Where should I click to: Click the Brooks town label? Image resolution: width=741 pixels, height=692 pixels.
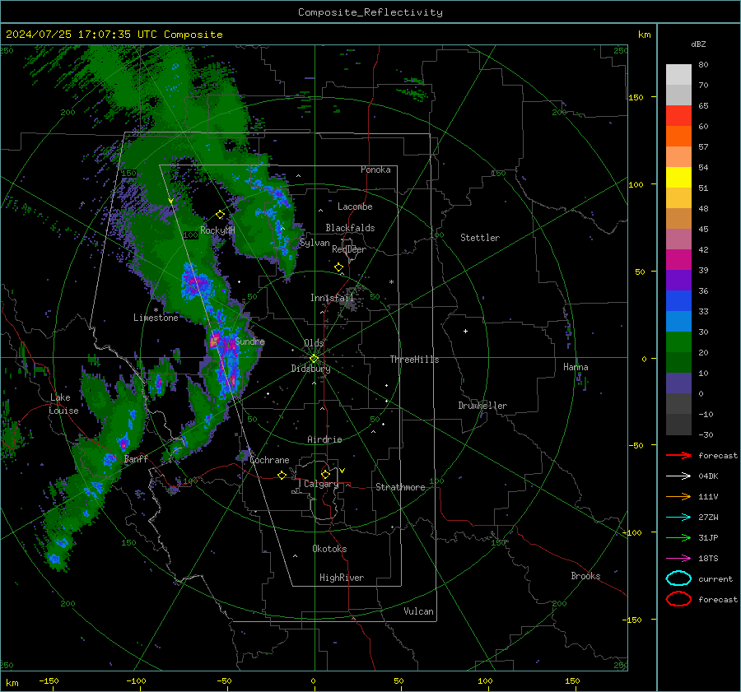pos(585,576)
